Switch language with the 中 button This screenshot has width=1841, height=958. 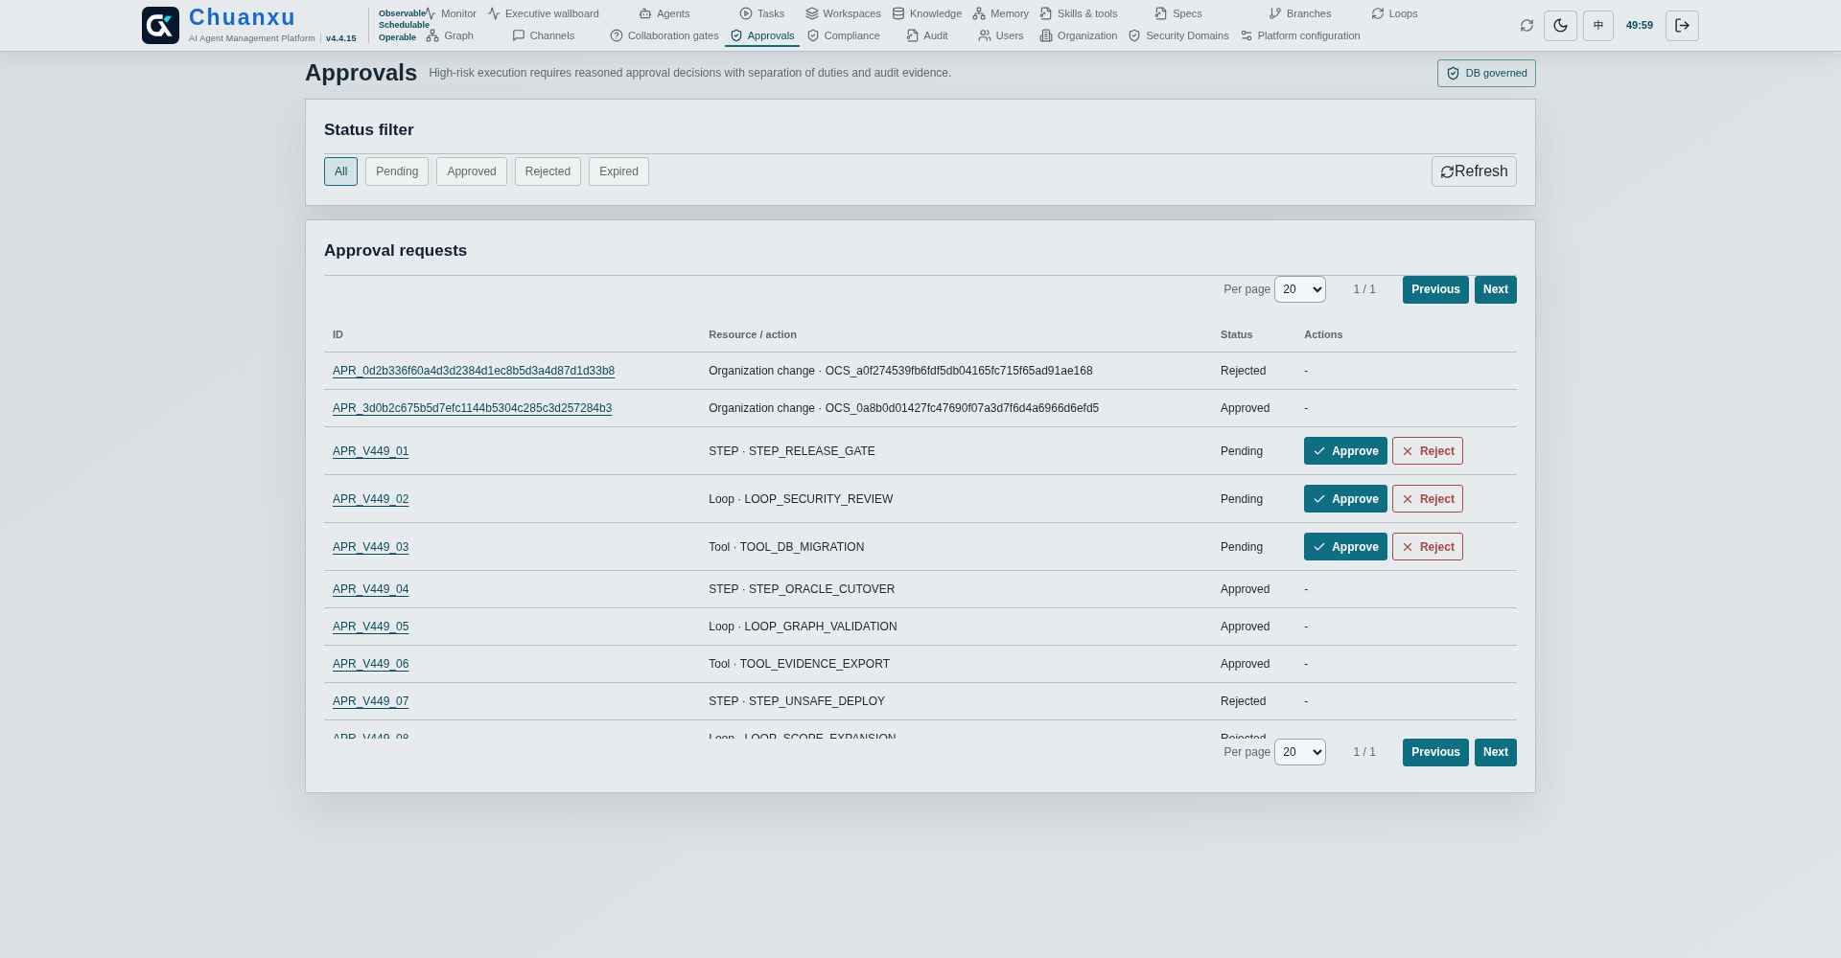[1598, 26]
